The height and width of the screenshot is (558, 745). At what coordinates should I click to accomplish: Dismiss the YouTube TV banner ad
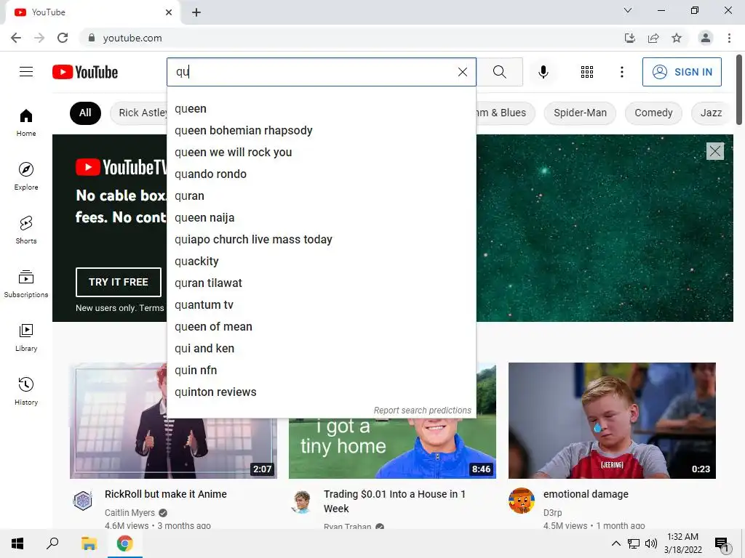[714, 151]
